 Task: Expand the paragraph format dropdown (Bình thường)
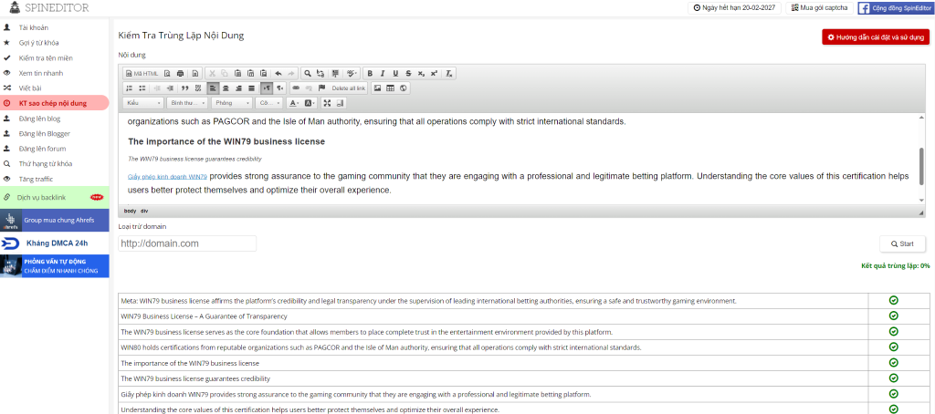pos(187,103)
